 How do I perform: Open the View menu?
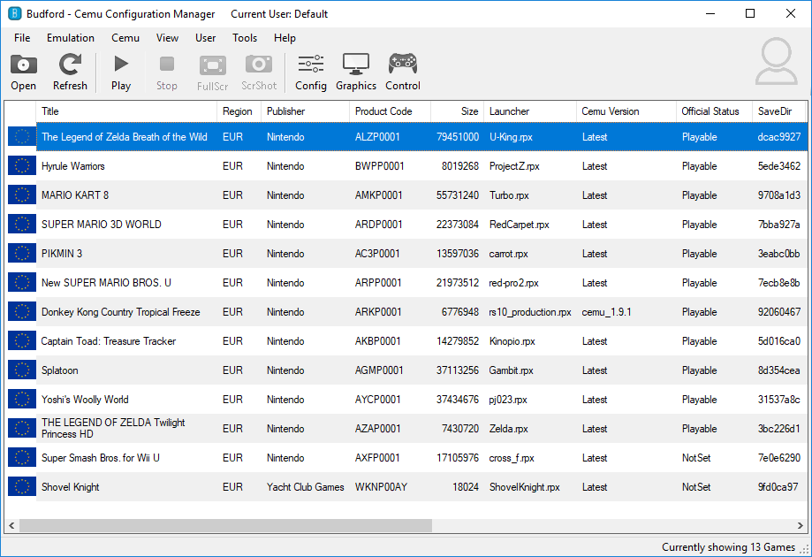[x=167, y=38]
